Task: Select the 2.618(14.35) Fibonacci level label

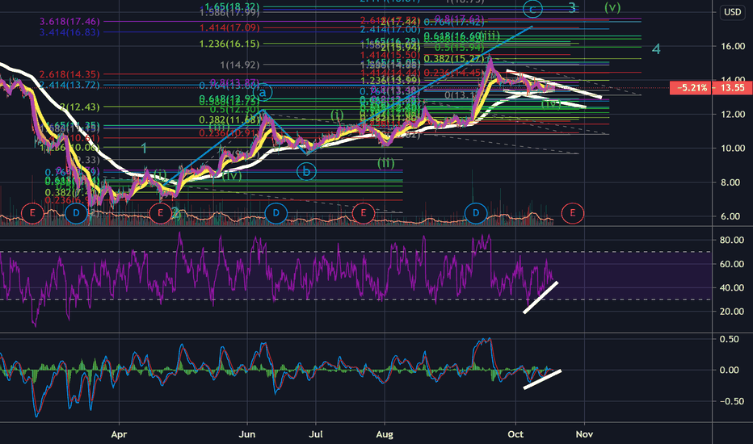Action: pos(69,74)
